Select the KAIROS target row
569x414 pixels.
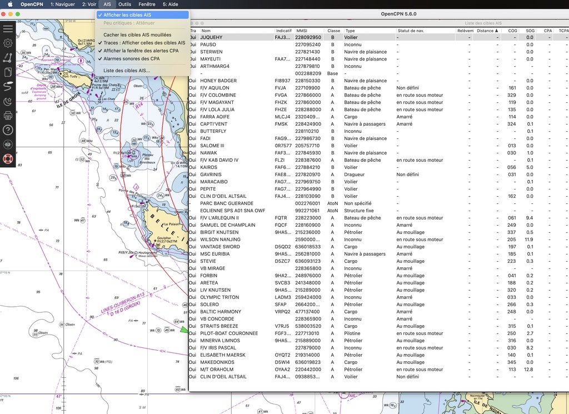pos(379,167)
